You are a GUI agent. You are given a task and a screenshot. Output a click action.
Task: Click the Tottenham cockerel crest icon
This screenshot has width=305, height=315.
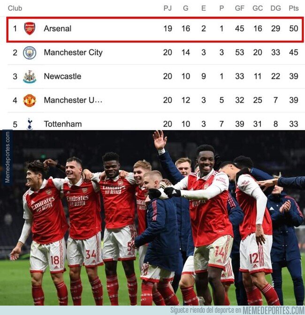coord(30,124)
